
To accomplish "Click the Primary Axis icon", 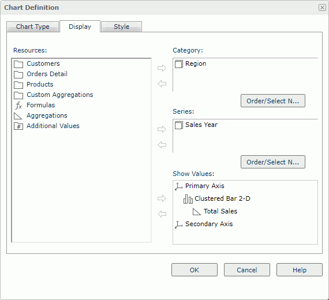I will point(179,186).
